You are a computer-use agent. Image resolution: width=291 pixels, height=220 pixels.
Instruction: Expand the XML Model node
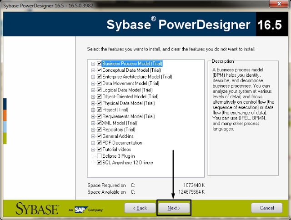click(93, 123)
